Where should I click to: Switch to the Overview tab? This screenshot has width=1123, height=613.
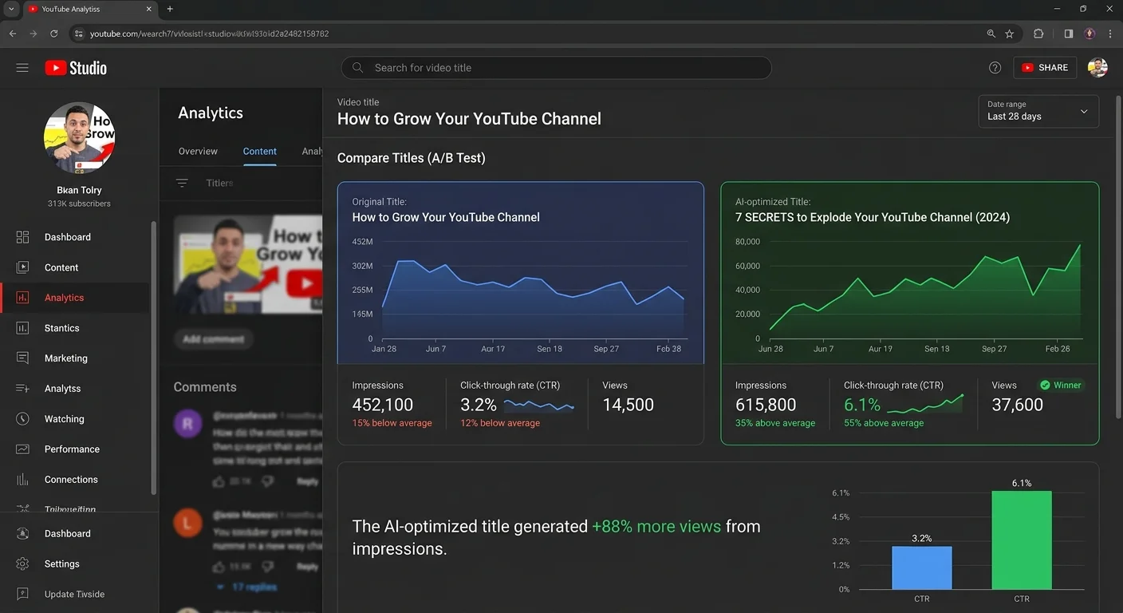198,151
